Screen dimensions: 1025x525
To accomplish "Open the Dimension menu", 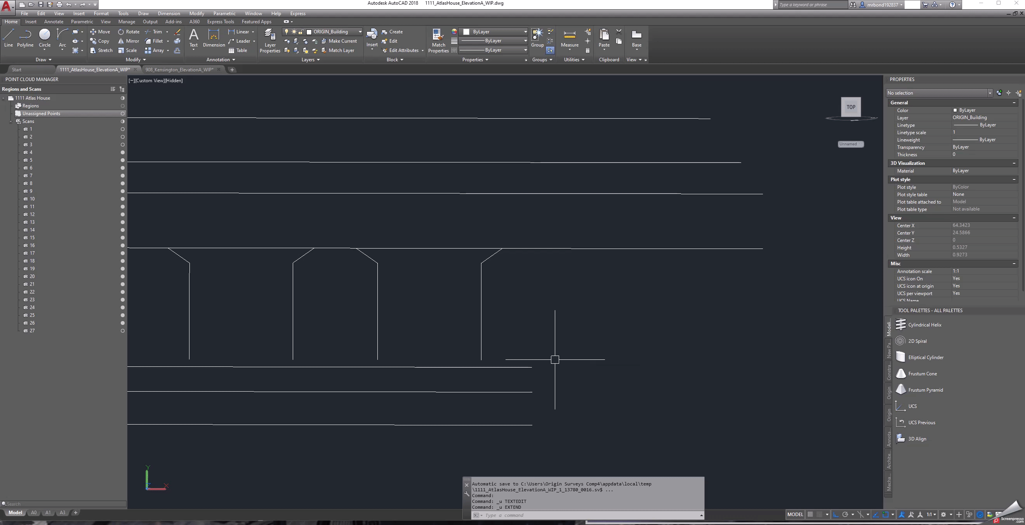I will coord(169,14).
